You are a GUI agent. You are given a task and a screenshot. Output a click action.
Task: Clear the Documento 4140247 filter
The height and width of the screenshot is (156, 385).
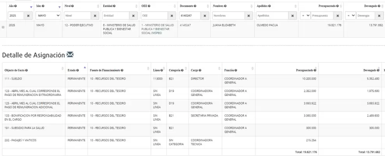pos(205,16)
